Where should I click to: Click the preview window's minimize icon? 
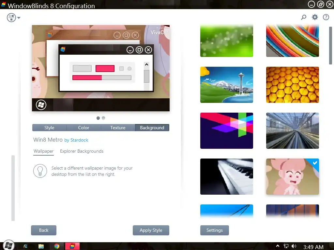(130, 50)
